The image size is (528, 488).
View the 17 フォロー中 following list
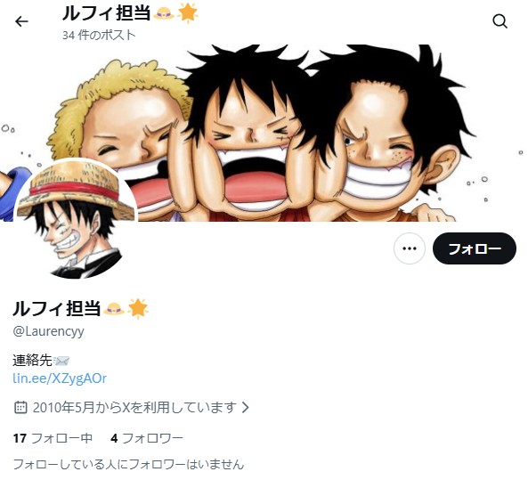click(53, 438)
